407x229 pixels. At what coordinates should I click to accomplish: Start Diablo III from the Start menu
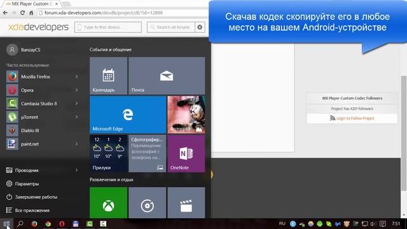[x=43, y=130]
